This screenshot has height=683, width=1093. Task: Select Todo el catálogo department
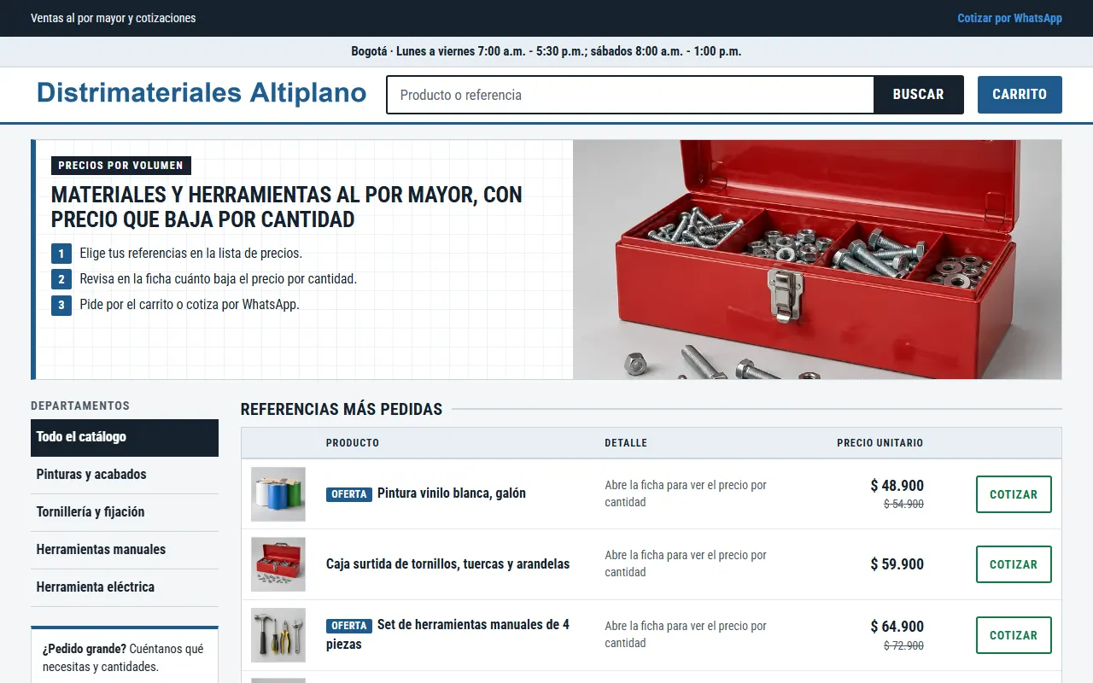click(125, 437)
